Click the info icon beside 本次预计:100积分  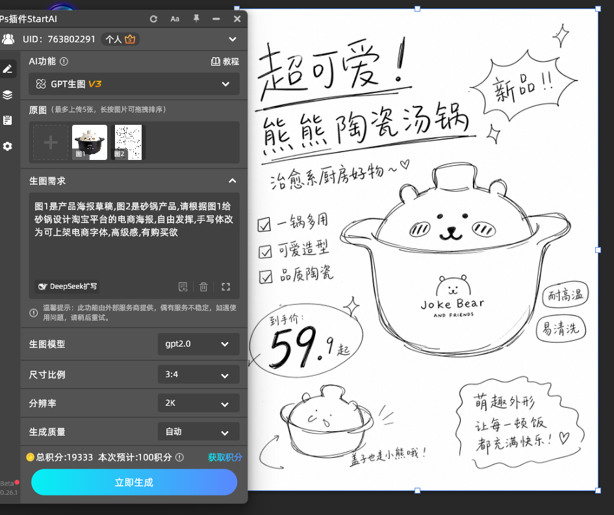pyautogui.click(x=179, y=457)
